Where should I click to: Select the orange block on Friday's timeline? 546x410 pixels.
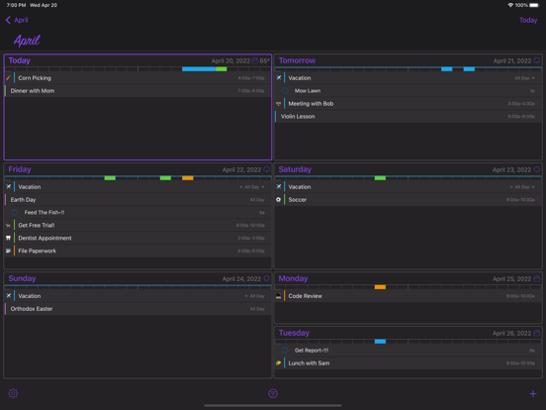pos(188,178)
